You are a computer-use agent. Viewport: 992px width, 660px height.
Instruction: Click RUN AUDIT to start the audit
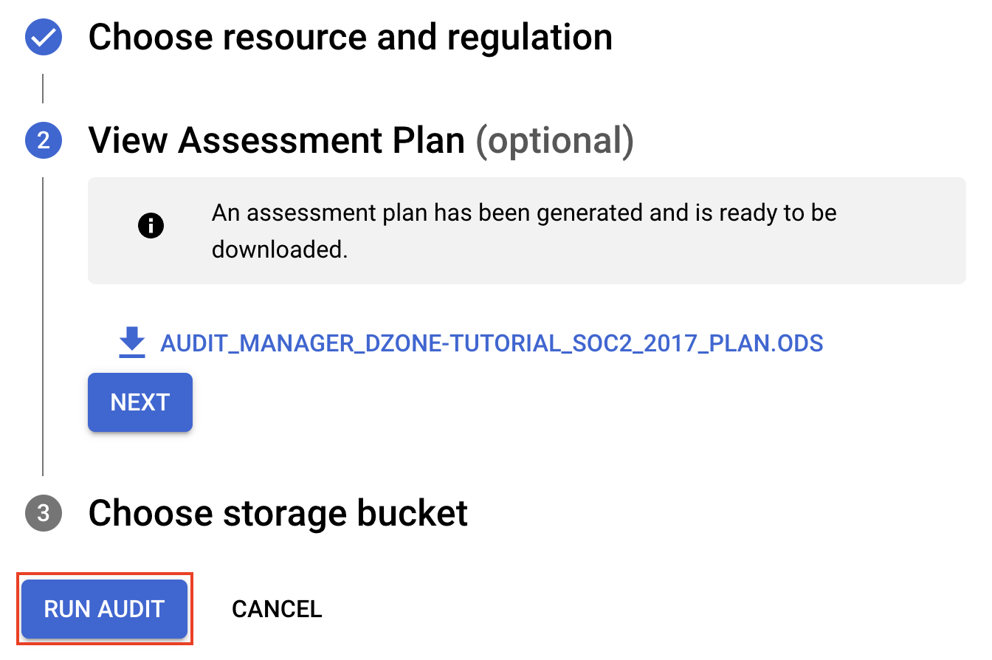point(104,608)
